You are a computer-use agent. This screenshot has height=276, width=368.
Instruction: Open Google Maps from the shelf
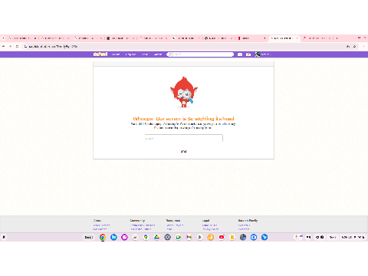(146, 237)
